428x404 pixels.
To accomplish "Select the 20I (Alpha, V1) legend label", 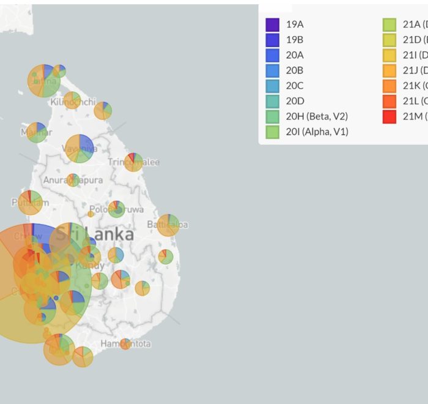I will 317,132.
